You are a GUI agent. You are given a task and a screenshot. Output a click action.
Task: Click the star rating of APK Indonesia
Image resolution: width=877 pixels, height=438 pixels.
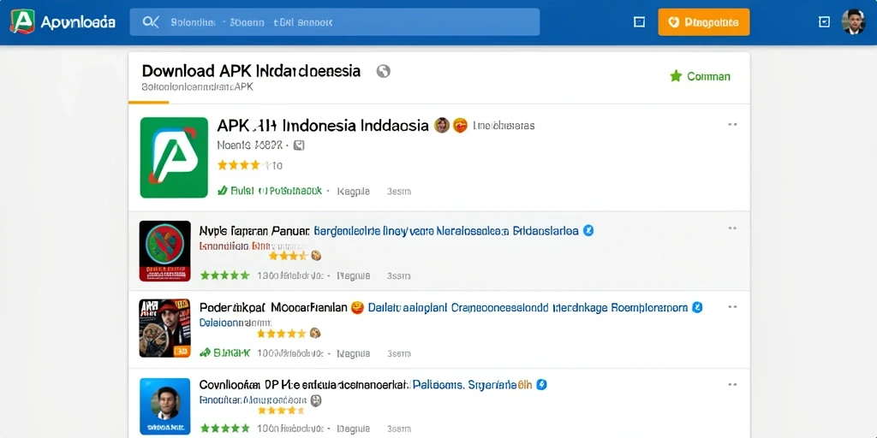point(239,165)
